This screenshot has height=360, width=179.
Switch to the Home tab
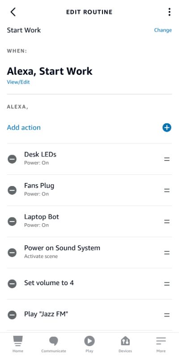point(18,344)
